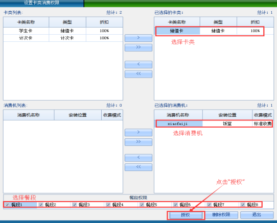277x223 pixels.
Task: Click 100% discount of 学生卡 row
Action: [104, 31]
